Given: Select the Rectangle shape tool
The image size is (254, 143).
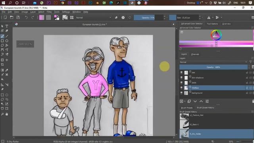Looking at the screenshot, I should click(x=2, y=41).
